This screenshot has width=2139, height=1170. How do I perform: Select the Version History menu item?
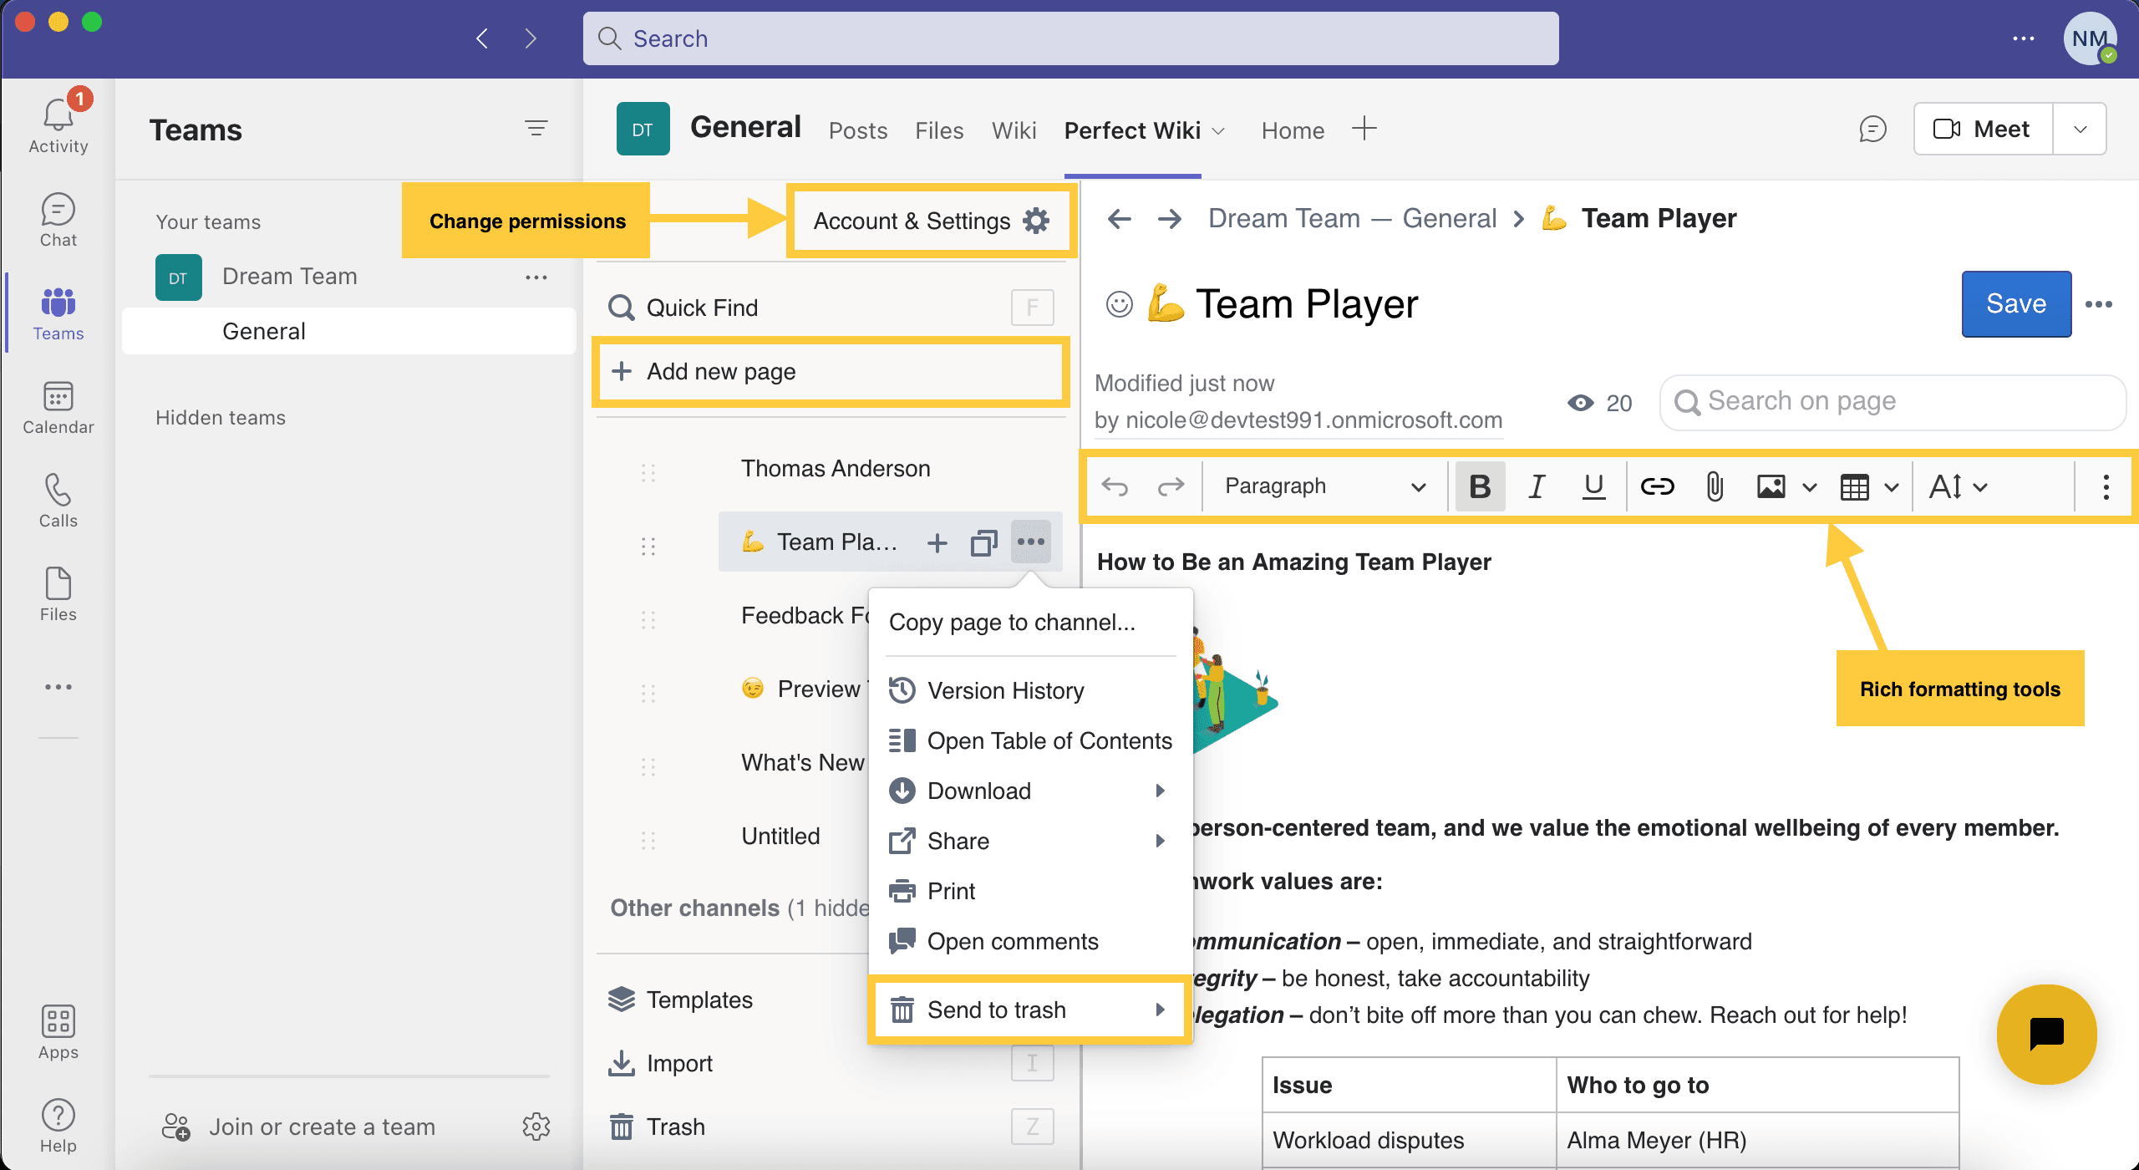tap(1004, 690)
